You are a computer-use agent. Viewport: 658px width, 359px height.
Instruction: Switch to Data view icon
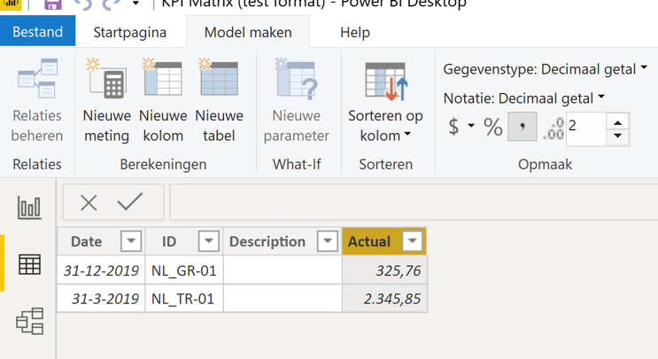point(29,264)
